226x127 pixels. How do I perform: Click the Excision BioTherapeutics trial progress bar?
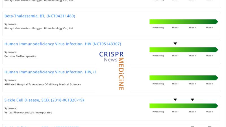tap(184, 50)
